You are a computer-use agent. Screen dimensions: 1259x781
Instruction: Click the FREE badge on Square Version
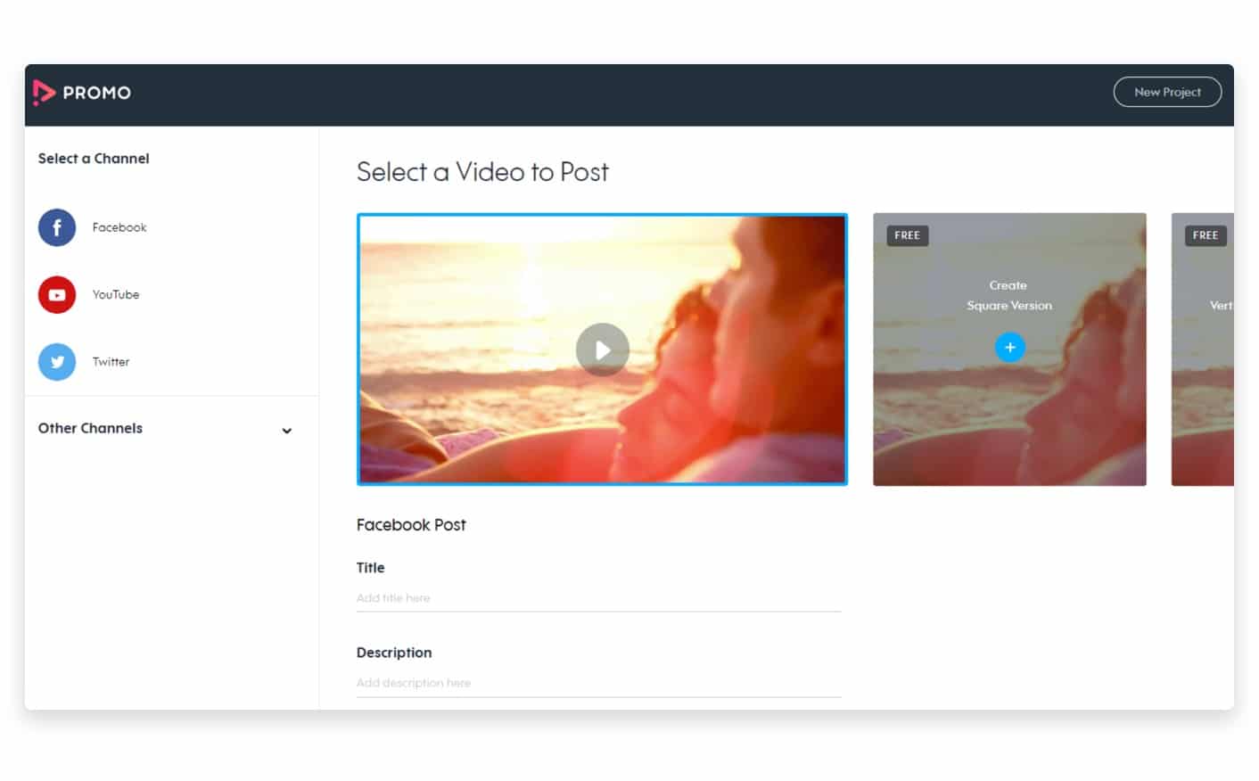click(x=907, y=235)
